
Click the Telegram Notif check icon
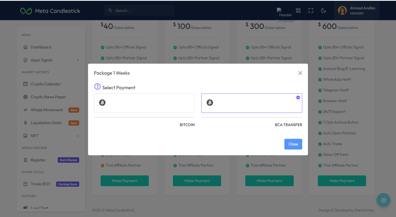(x=320, y=90)
